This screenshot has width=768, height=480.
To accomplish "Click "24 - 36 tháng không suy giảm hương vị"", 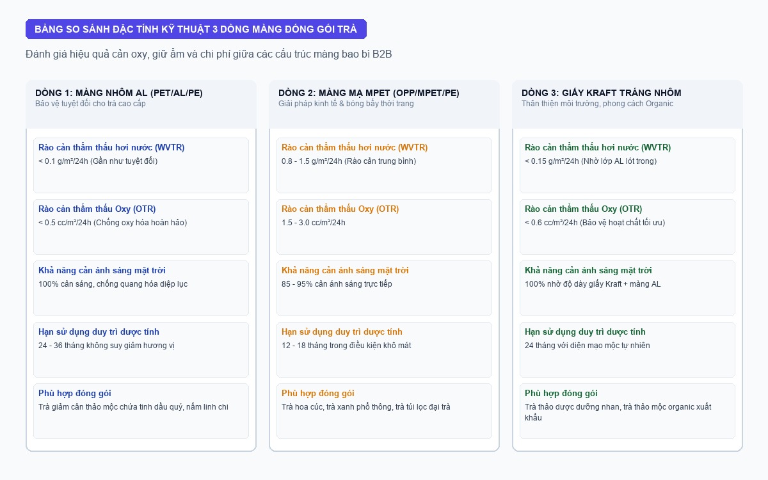I will (x=106, y=346).
